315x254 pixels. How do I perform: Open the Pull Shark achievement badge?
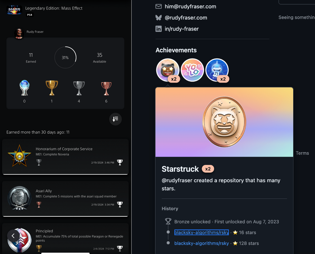217,70
